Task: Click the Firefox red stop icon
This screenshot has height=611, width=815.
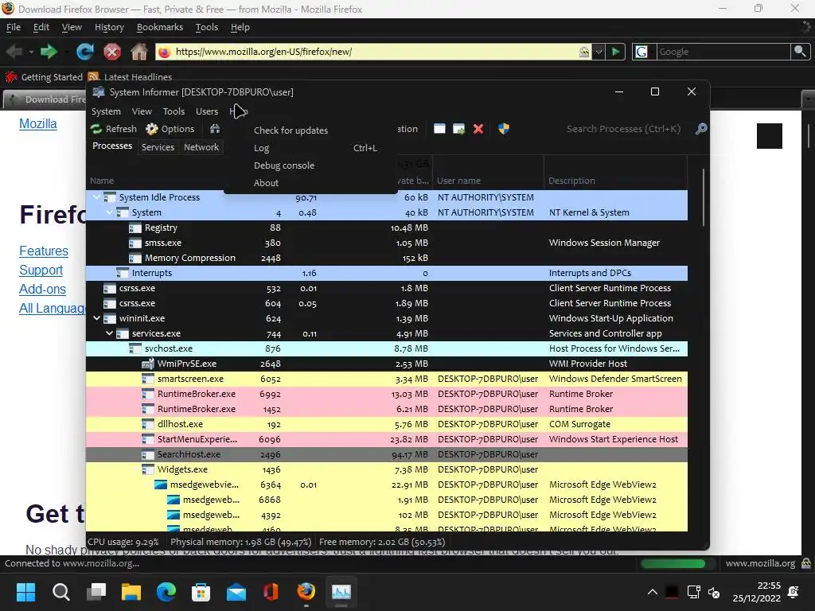Action: coord(111,52)
